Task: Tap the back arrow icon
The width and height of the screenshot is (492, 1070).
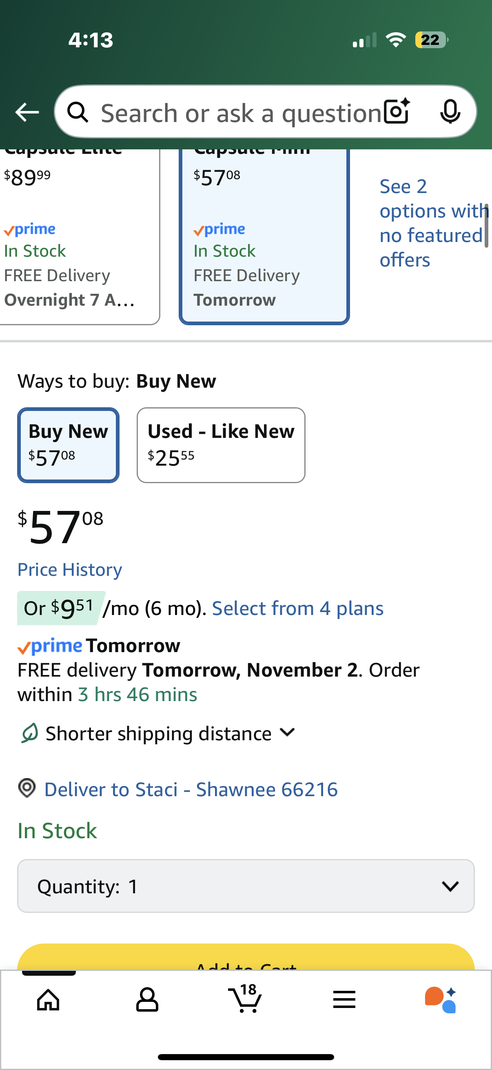Action: coord(27,112)
